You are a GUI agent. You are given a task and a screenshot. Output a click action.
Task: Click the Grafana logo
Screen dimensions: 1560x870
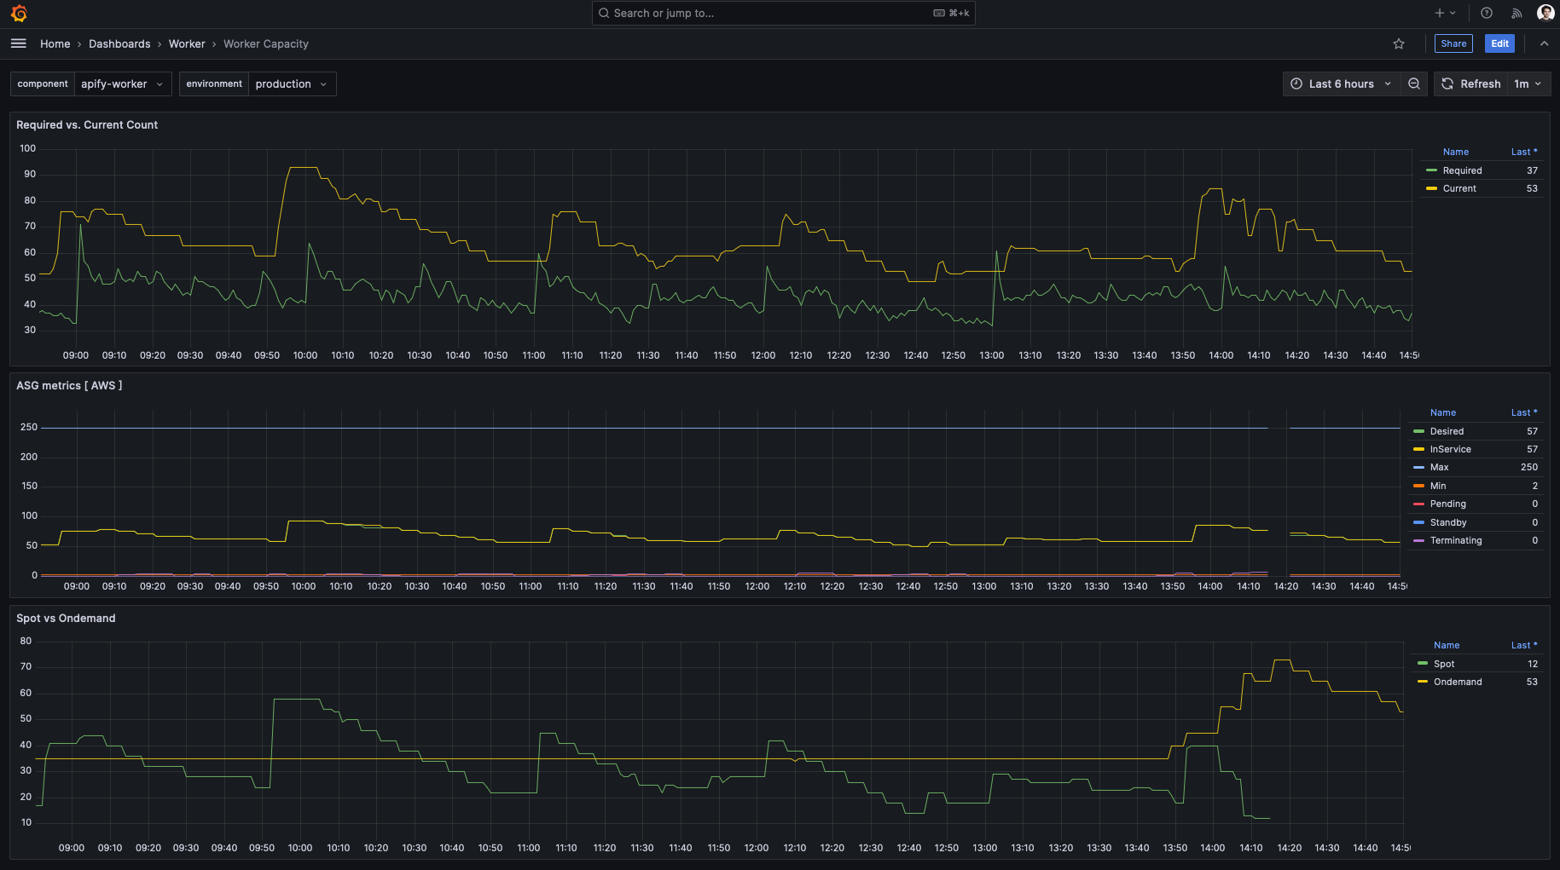click(18, 13)
